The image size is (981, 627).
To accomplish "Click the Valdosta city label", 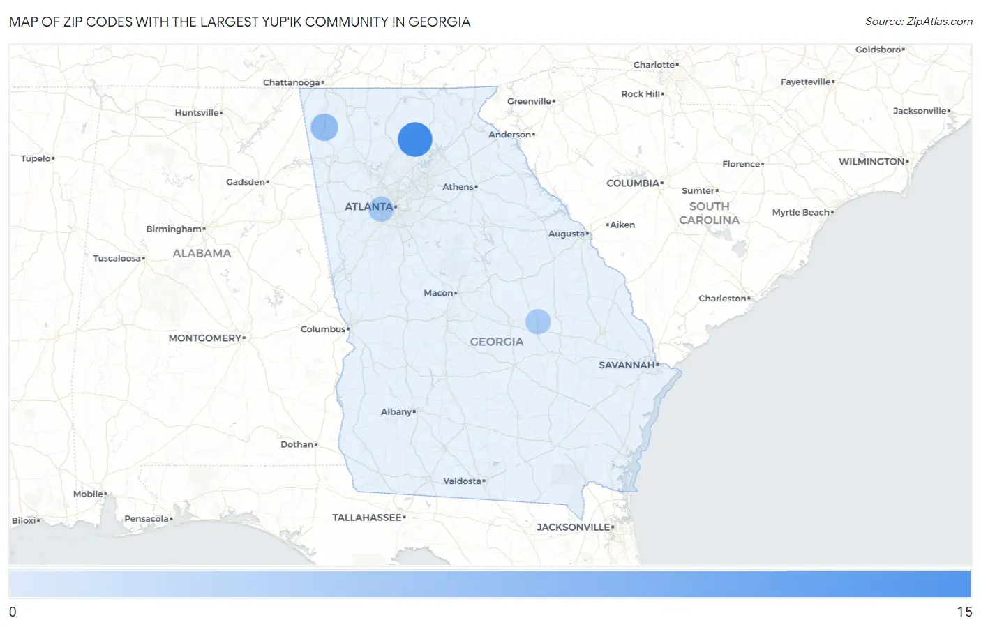I will 462,481.
